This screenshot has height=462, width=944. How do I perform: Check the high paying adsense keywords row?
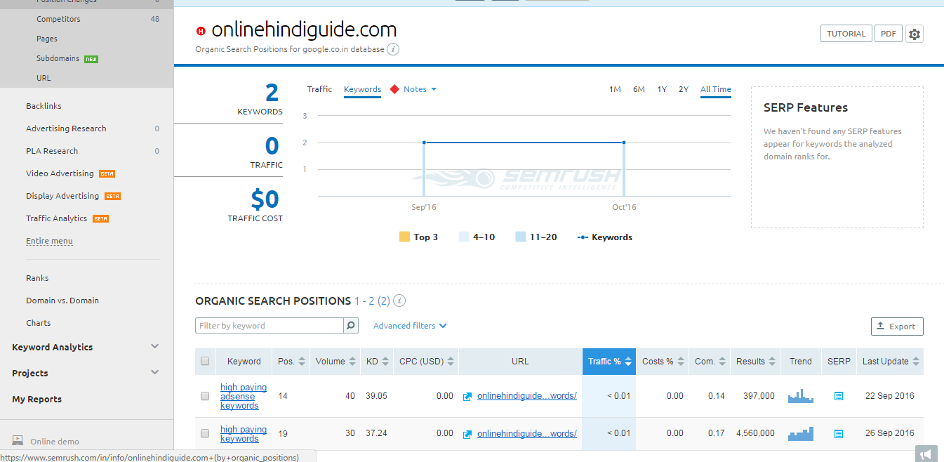[x=205, y=396]
